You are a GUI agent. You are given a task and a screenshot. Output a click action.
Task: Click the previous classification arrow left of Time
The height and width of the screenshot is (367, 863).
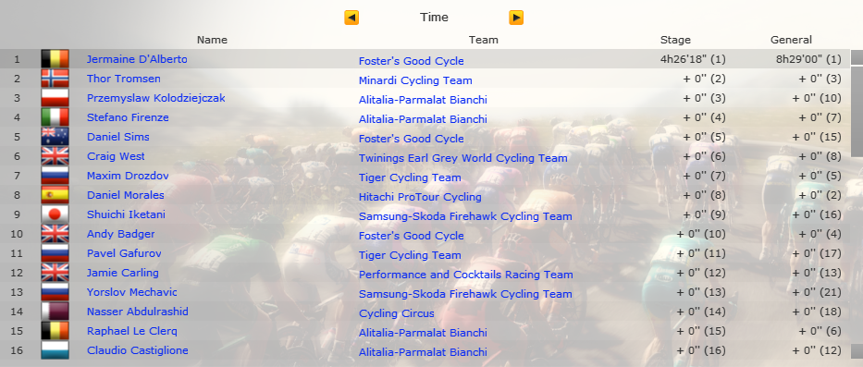tap(351, 18)
